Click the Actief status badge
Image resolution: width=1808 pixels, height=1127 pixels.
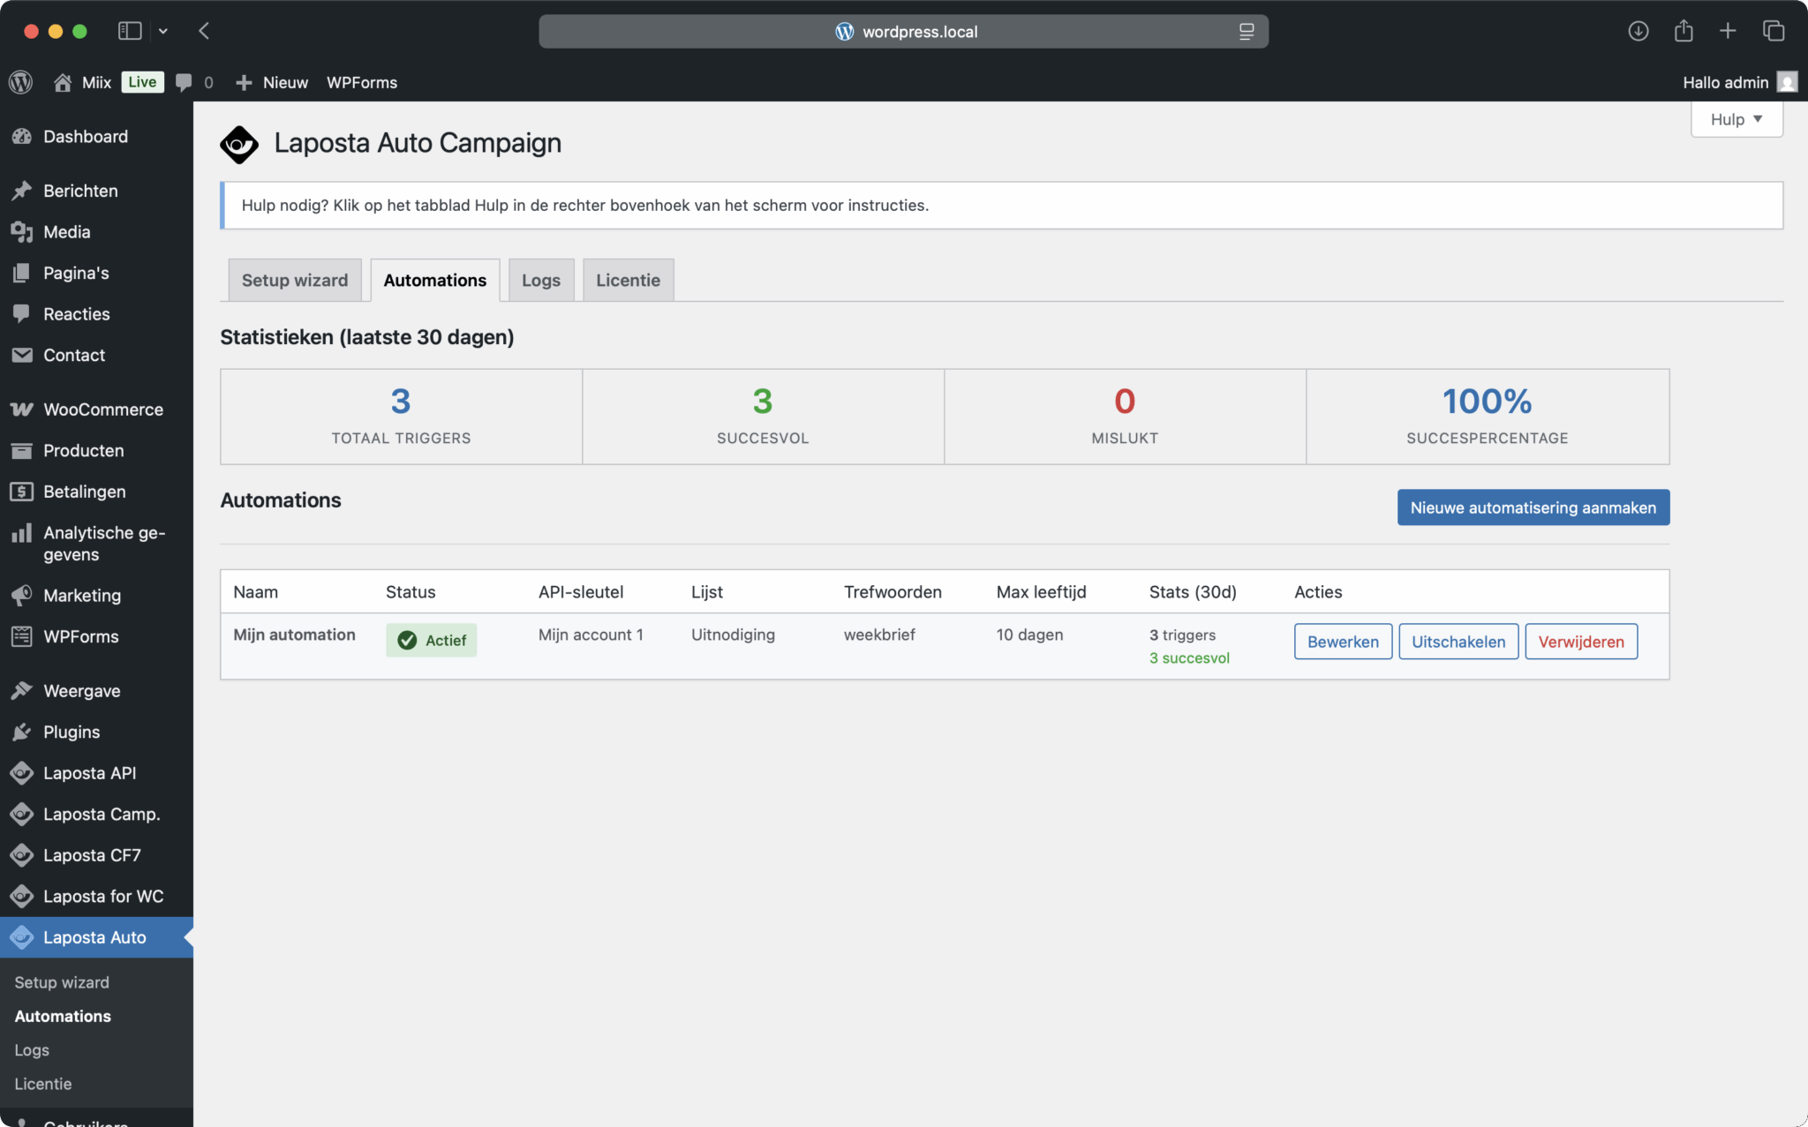[431, 641]
